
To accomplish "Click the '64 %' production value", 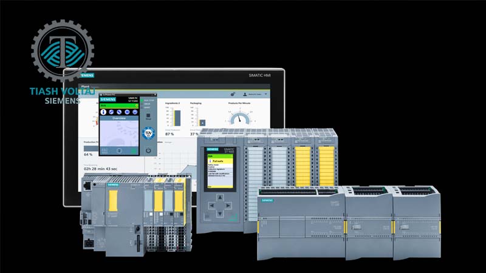I will point(88,154).
